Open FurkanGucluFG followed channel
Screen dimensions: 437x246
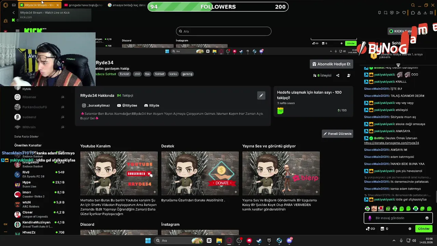point(39,107)
